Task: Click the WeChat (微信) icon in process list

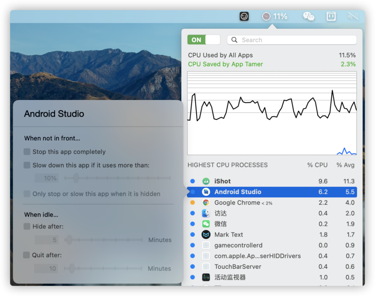Action: 206,224
